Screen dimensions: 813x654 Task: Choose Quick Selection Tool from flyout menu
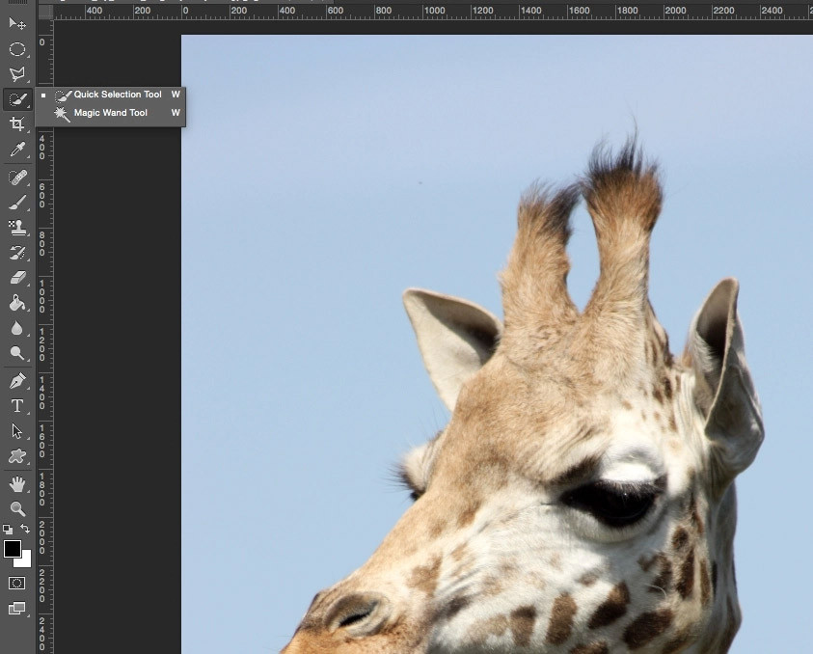click(x=117, y=95)
